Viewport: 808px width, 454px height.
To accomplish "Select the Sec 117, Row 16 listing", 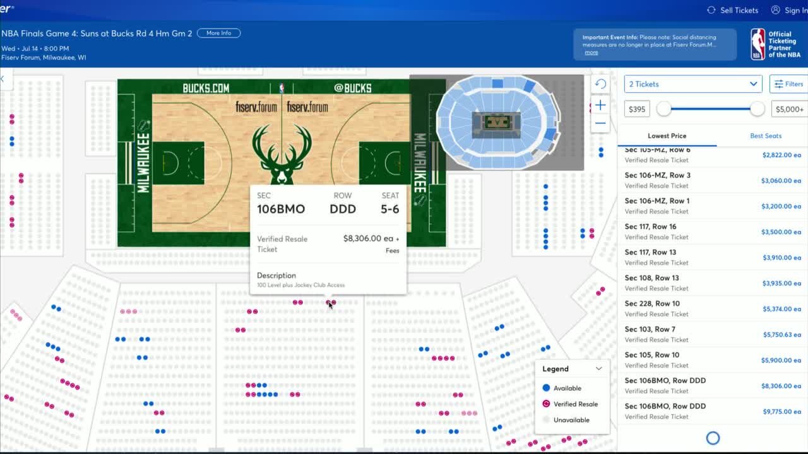I will coord(713,231).
